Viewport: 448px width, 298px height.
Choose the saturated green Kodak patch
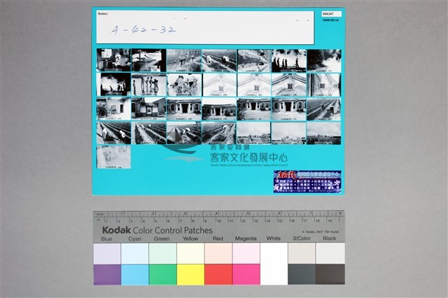[162, 274]
